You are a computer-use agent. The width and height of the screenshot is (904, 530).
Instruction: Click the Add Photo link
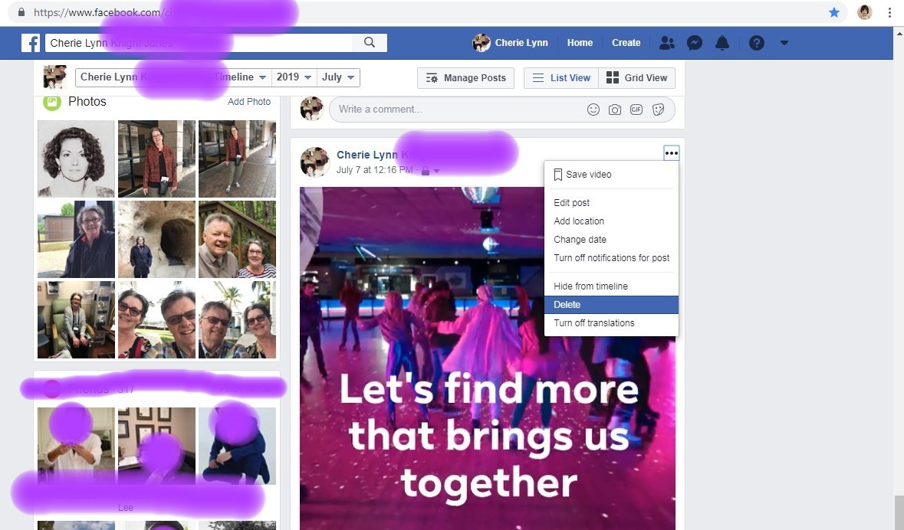coord(249,101)
